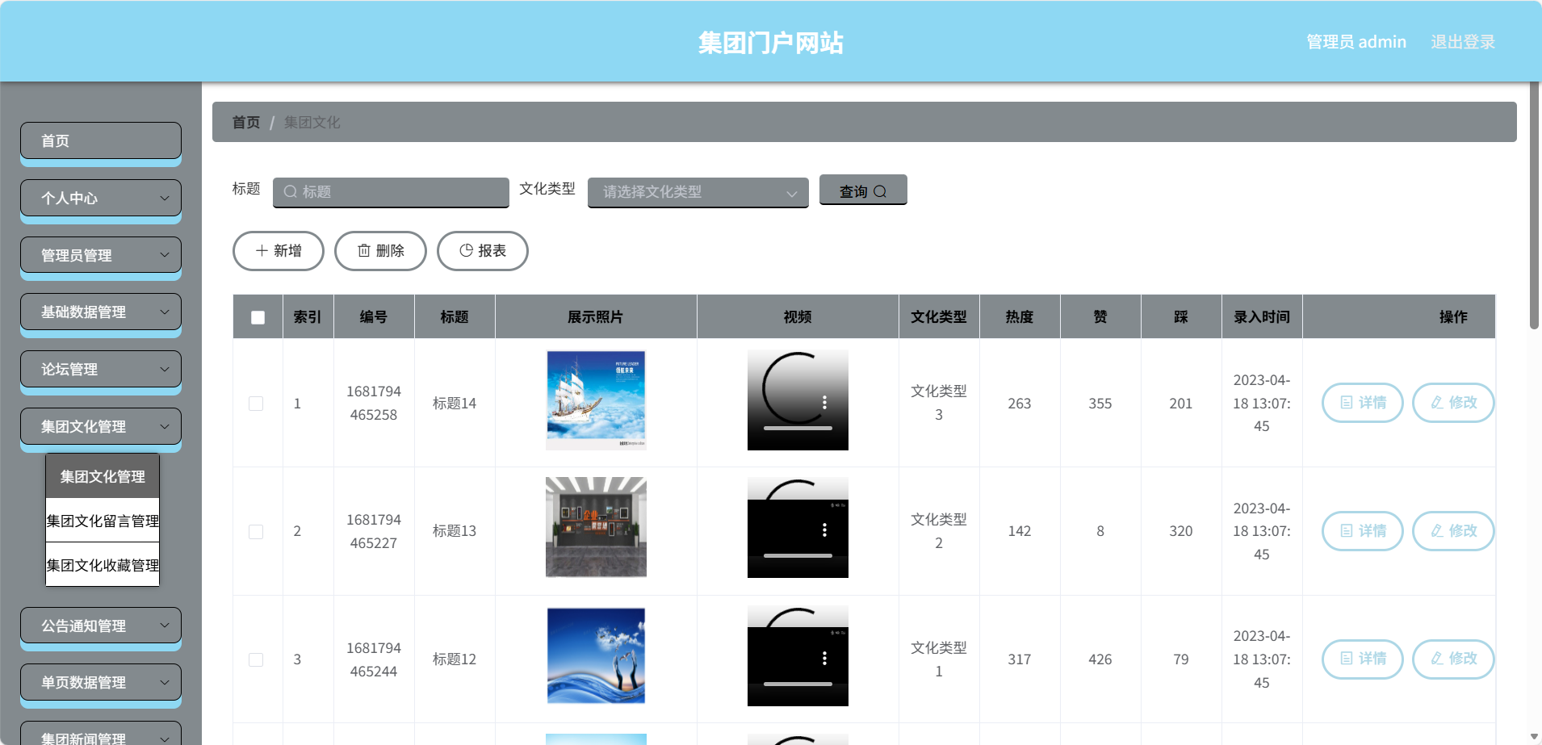
Task: Open the sailing ship photo for 标题14
Action: (596, 400)
